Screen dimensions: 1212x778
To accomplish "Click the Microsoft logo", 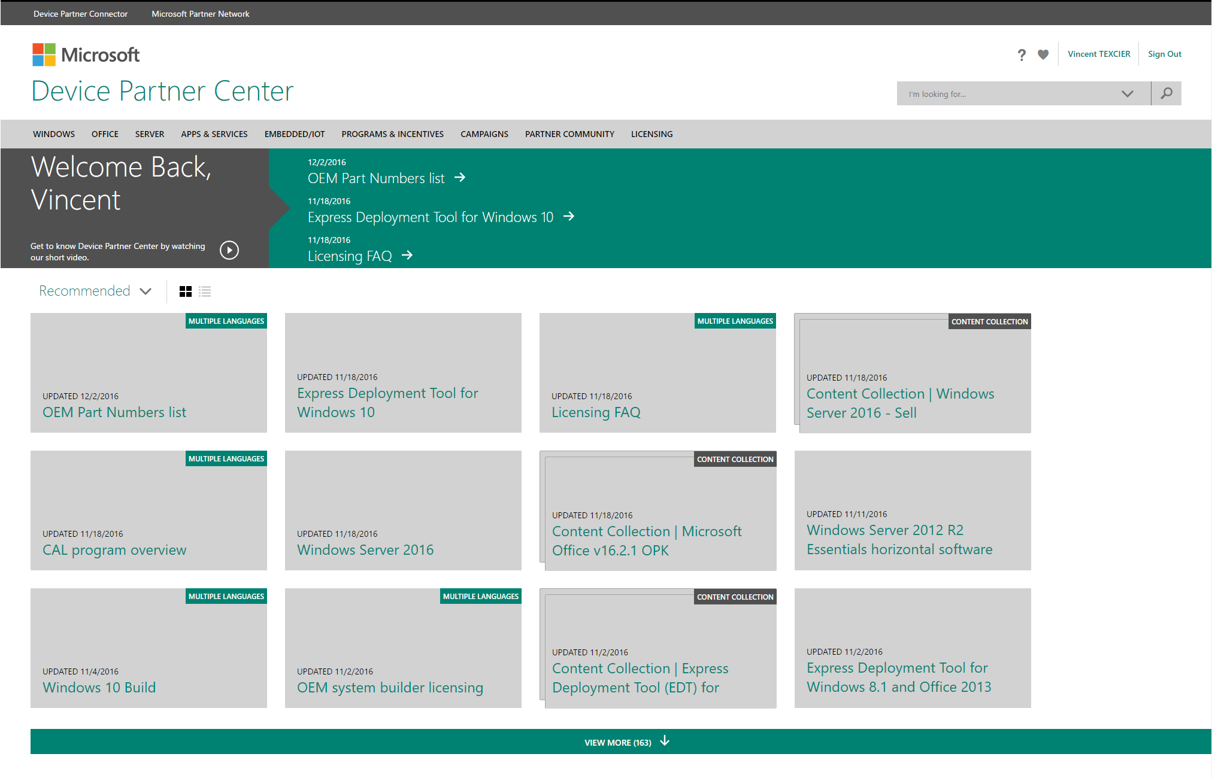I will point(86,54).
